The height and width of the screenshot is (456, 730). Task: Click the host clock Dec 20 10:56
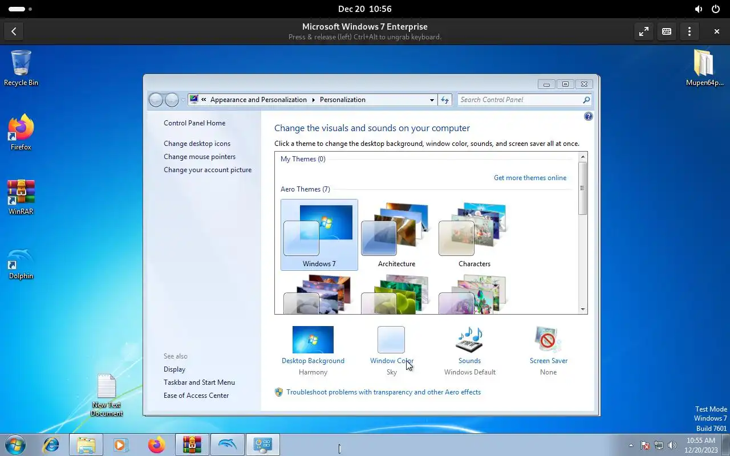tap(365, 9)
